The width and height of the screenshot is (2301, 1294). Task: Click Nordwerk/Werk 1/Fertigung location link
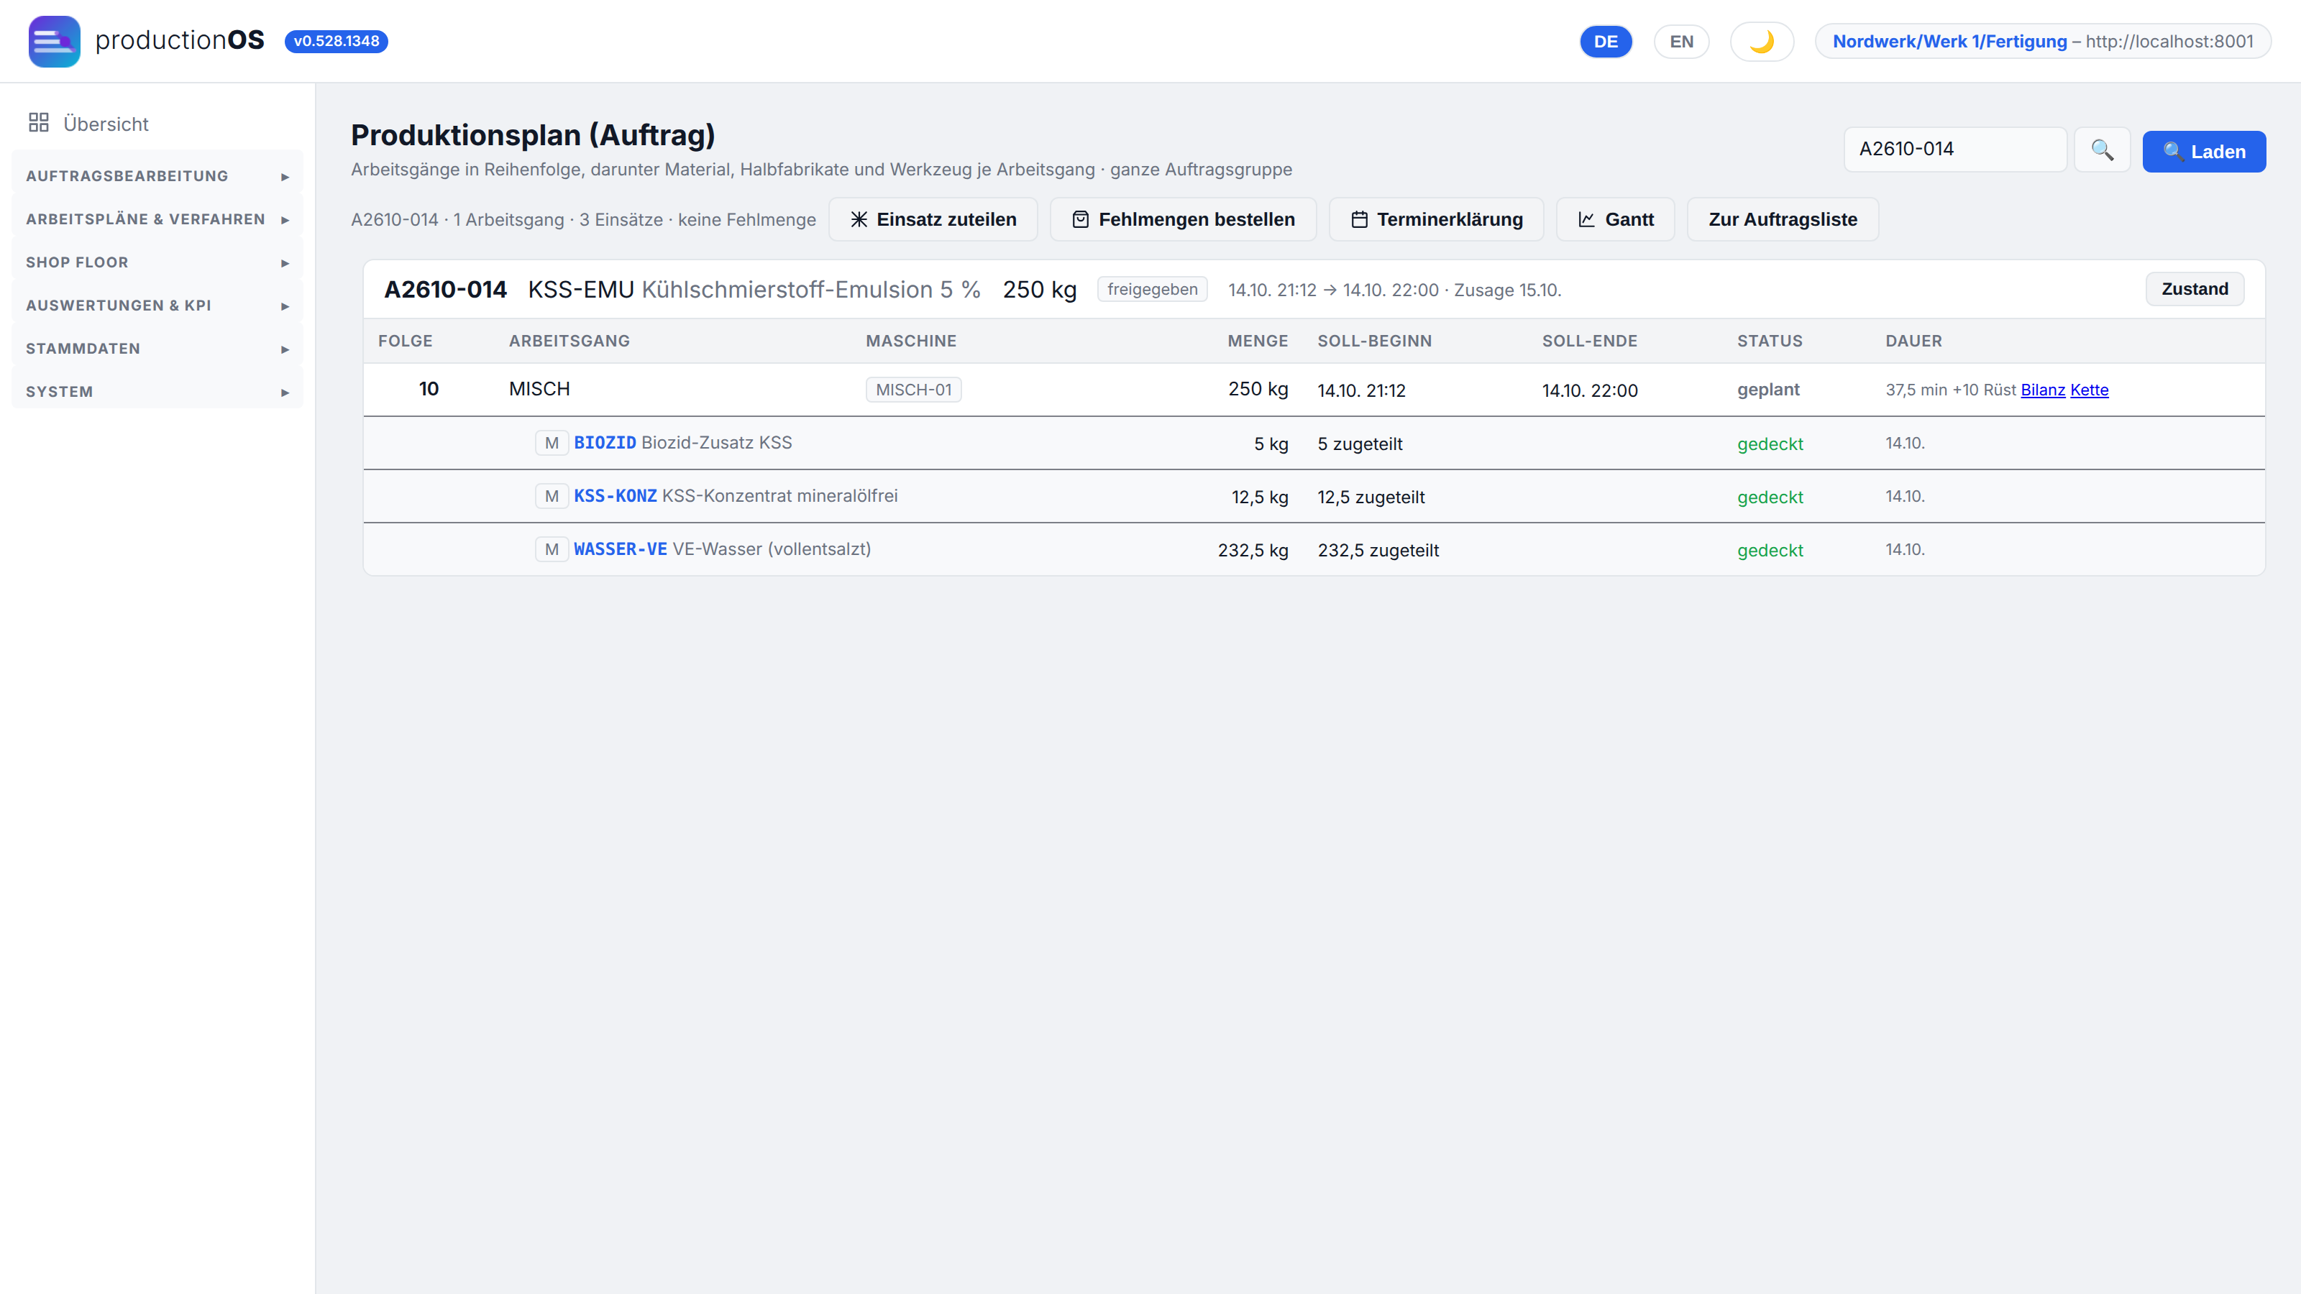point(1949,41)
